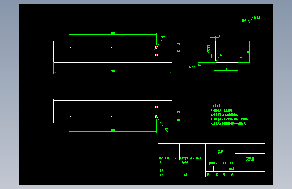This screenshot has width=292, height=189.
Task: Click the 重量 label
Action: (x=225, y=163)
